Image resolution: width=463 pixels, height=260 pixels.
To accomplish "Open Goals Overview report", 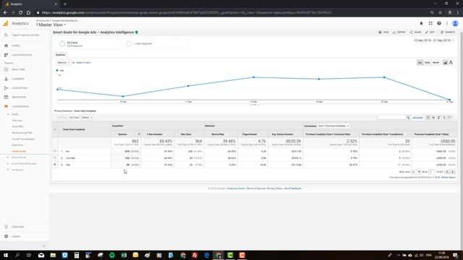I will (17, 121).
